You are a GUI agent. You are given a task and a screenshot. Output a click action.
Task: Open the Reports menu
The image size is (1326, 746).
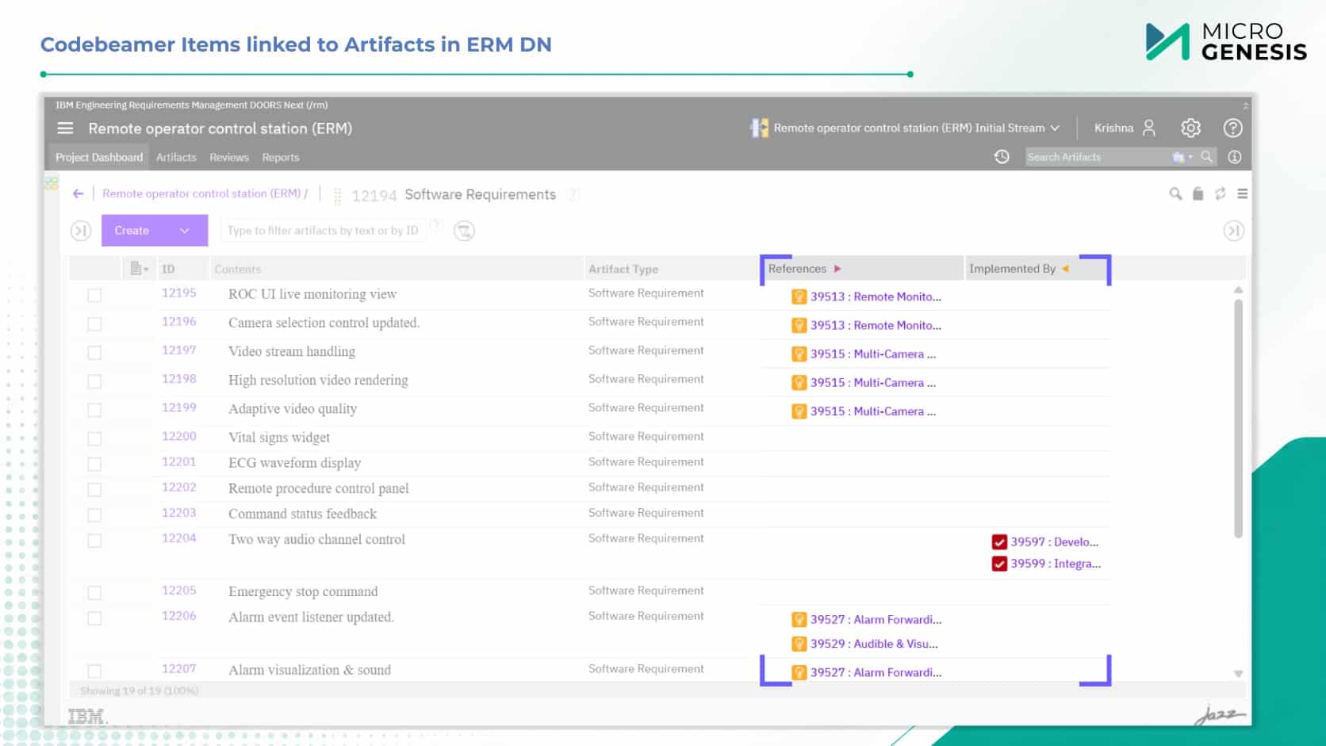coord(281,157)
